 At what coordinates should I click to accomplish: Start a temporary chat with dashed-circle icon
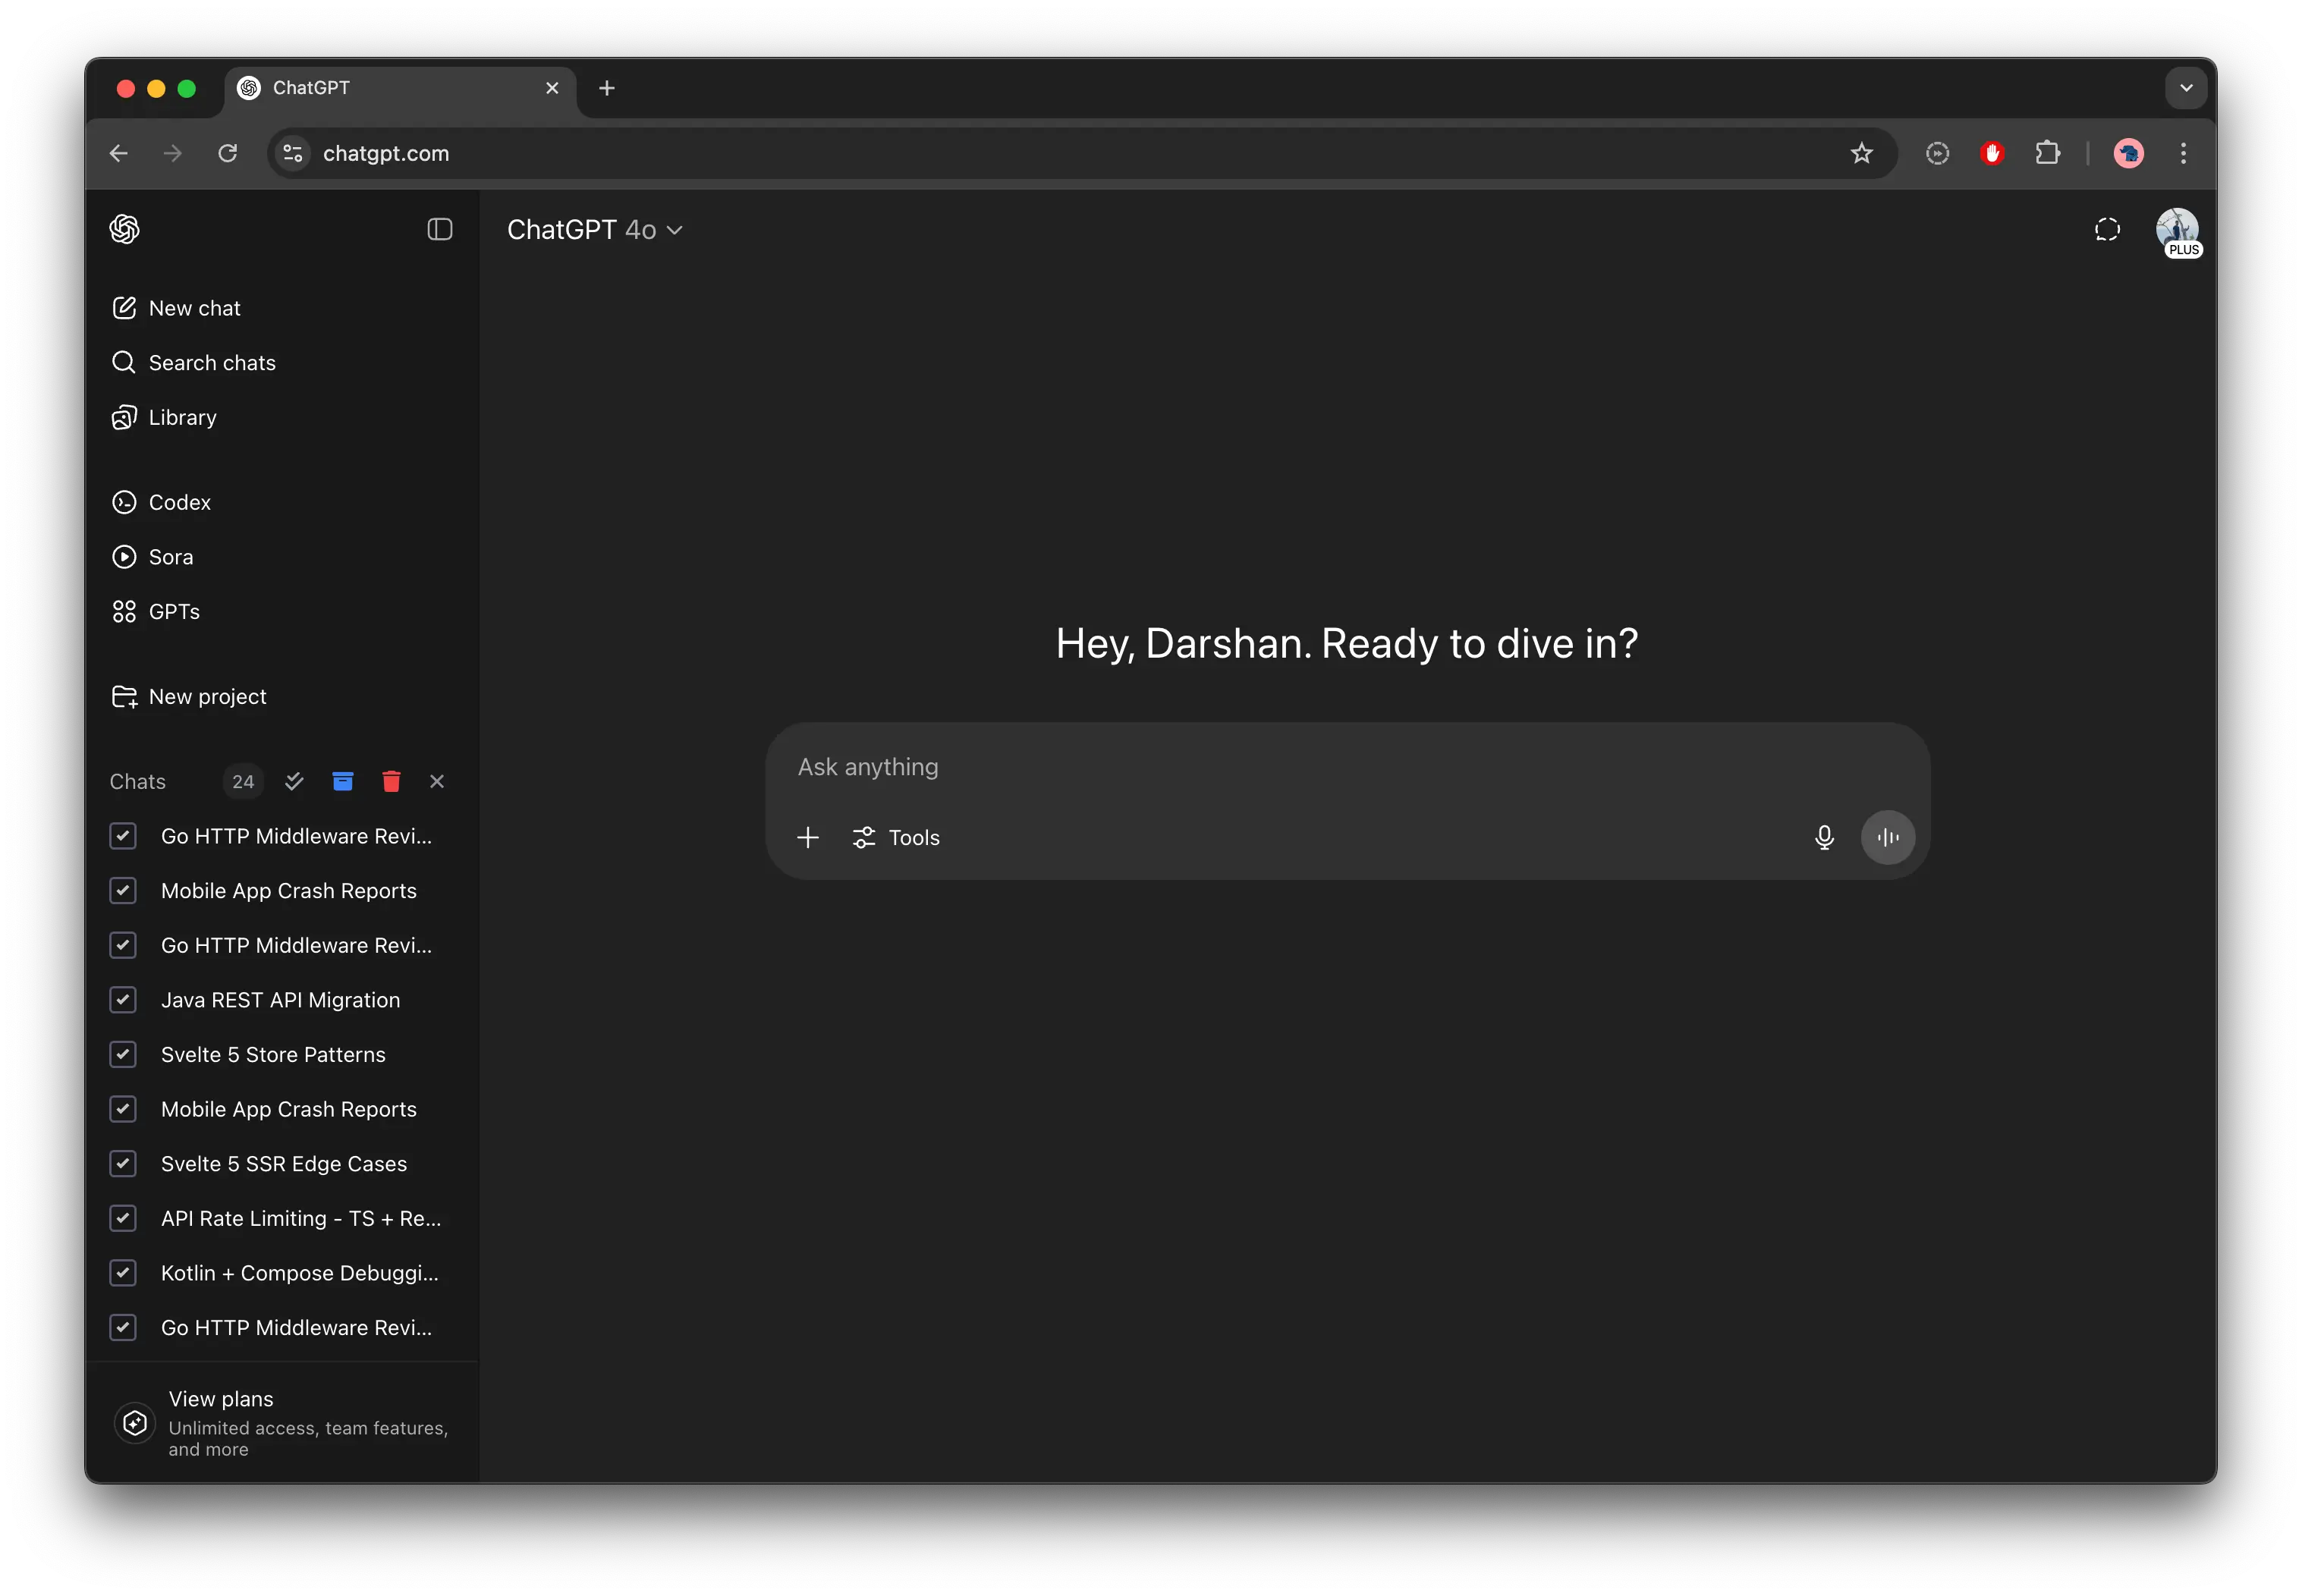coord(2107,230)
